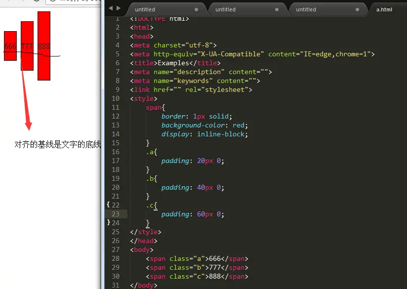407x289 pixels.
Task: Click the .c{ selector line
Action: pyautogui.click(x=152, y=206)
